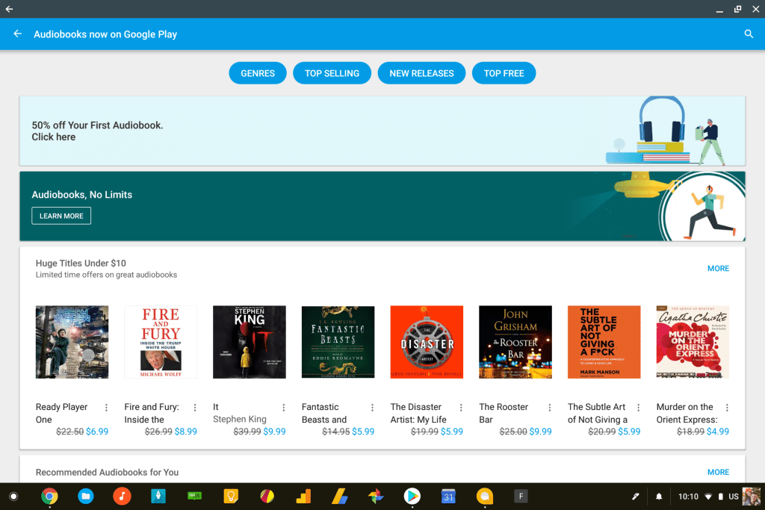Open options menu for Ready Player One
This screenshot has width=765, height=510.
[x=106, y=408]
